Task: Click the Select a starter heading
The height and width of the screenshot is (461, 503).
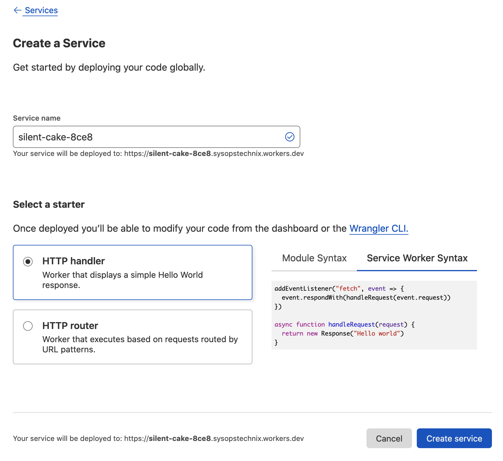Action: coord(49,204)
